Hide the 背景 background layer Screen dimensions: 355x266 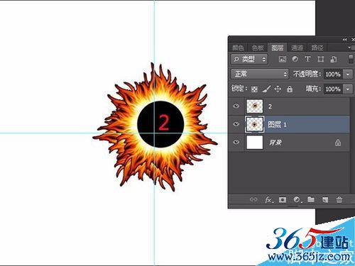click(x=236, y=142)
